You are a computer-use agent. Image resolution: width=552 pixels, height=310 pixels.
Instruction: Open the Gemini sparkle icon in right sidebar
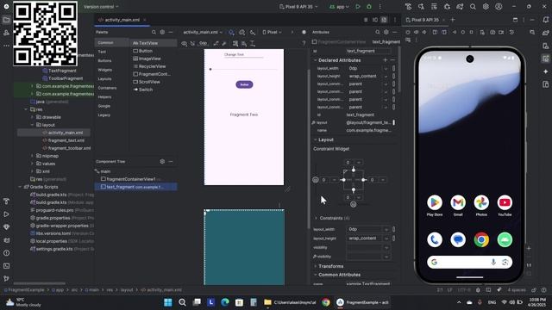[x=546, y=71]
